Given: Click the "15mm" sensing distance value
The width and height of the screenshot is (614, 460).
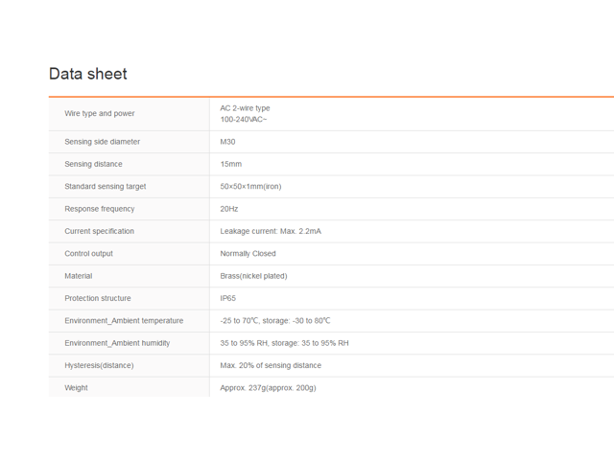Looking at the screenshot, I should coord(231,164).
